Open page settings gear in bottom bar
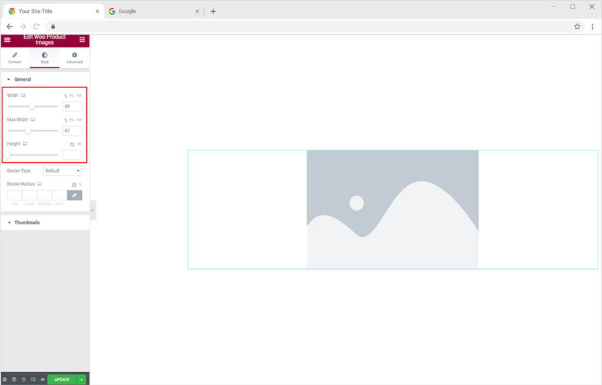The height and width of the screenshot is (385, 602). pyautogui.click(x=5, y=380)
